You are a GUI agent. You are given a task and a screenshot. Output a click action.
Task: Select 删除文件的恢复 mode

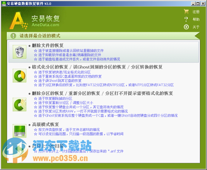(48, 46)
